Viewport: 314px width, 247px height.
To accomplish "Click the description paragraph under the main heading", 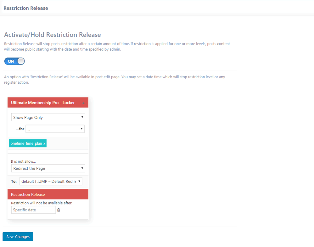I will (117, 47).
